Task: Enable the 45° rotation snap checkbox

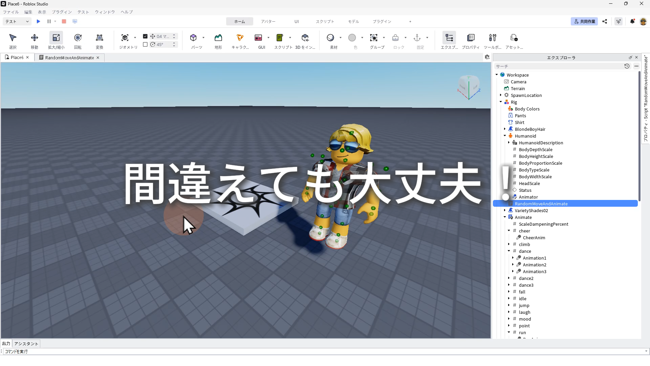Action: point(145,44)
